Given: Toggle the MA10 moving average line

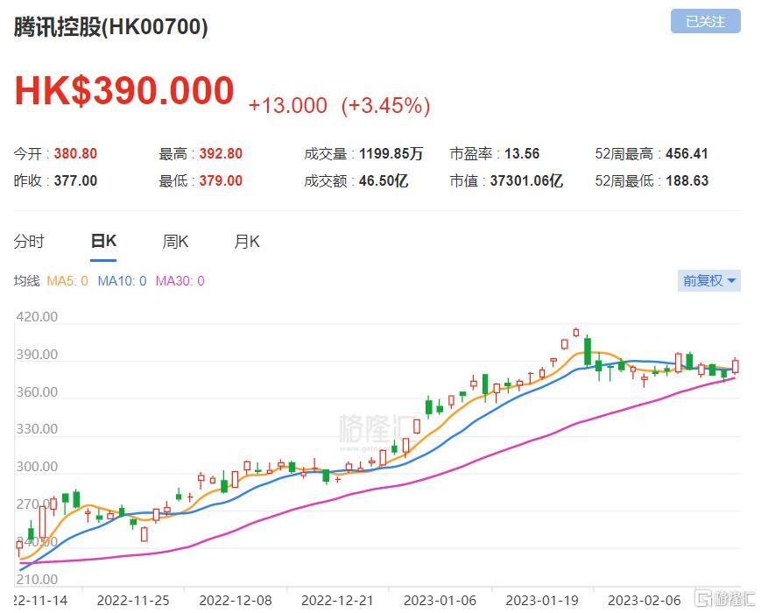Looking at the screenshot, I should pyautogui.click(x=122, y=281).
